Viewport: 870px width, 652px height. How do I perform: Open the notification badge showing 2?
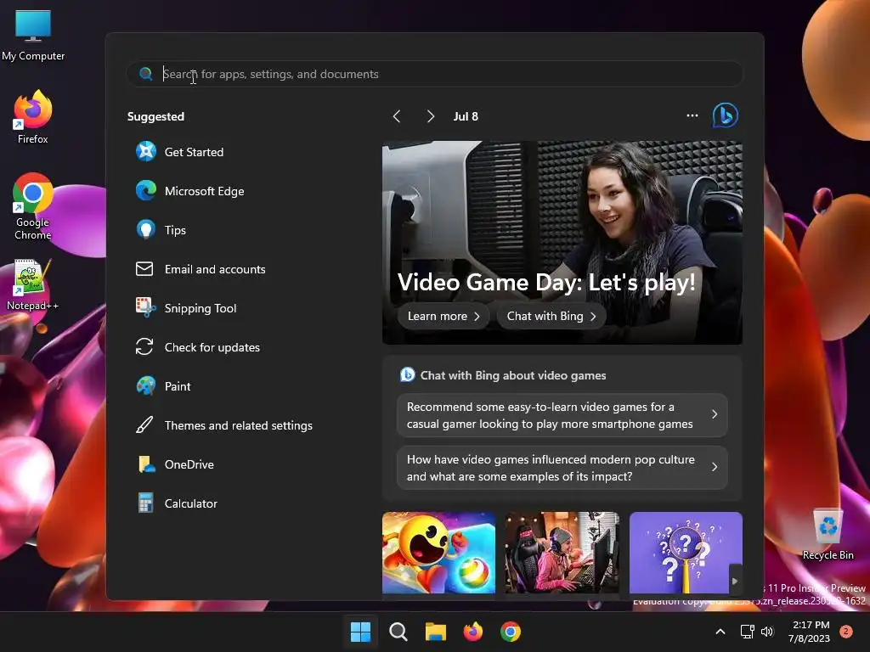pyautogui.click(x=846, y=632)
